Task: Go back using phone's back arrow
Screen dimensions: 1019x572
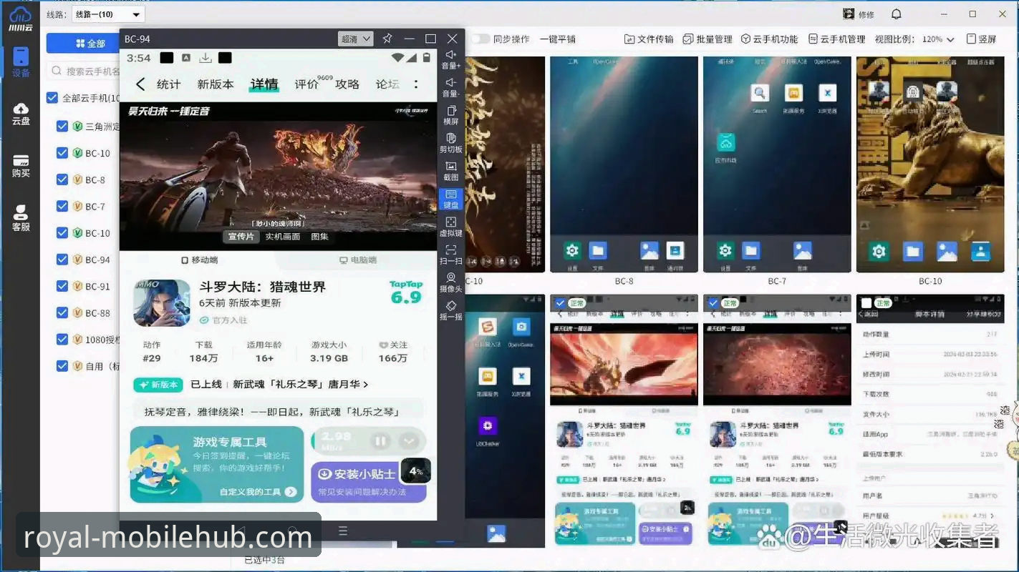Action: point(140,84)
